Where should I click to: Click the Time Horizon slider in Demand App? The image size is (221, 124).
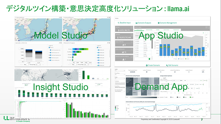coord(120,84)
